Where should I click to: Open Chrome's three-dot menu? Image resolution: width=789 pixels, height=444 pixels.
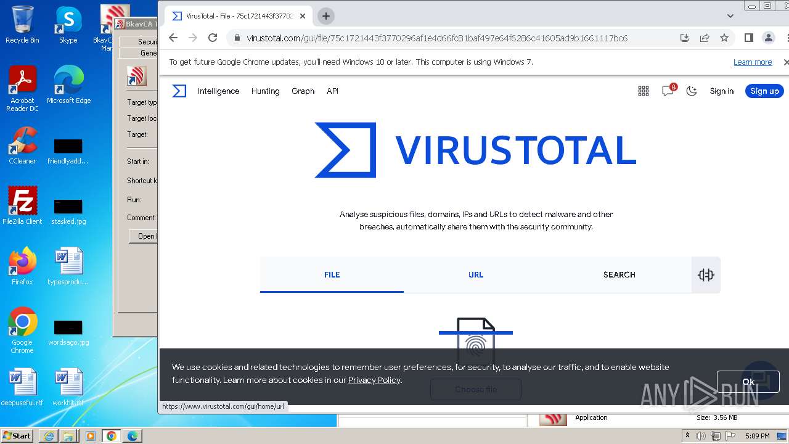[786, 38]
